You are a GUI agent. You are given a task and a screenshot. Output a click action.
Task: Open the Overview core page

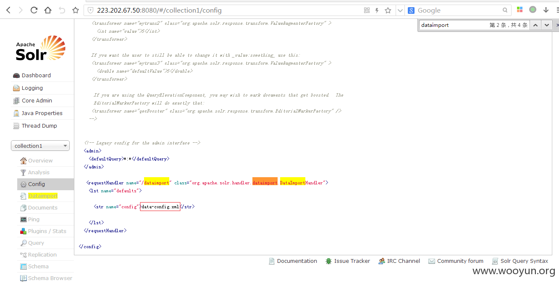point(40,160)
